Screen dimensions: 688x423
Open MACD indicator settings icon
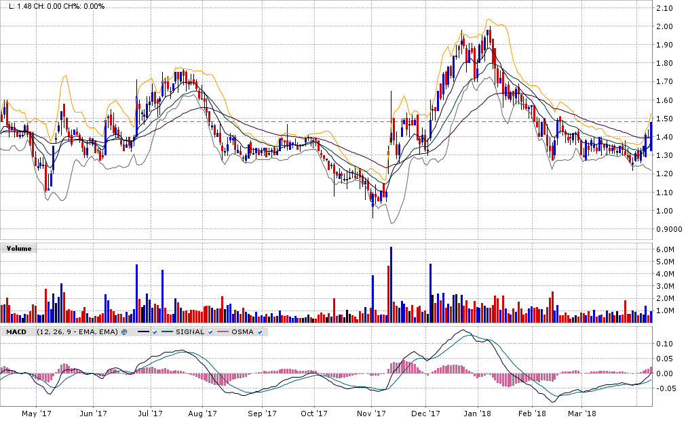click(124, 332)
